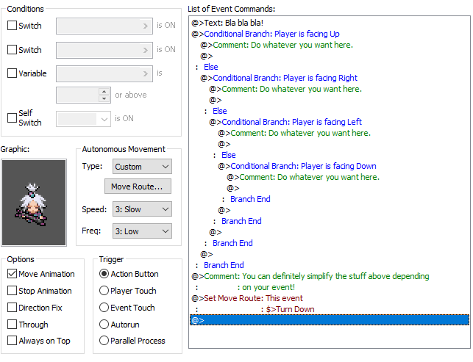Uncheck the Move Animation option
Viewport: 473px width, 362px height.
[x=13, y=274]
